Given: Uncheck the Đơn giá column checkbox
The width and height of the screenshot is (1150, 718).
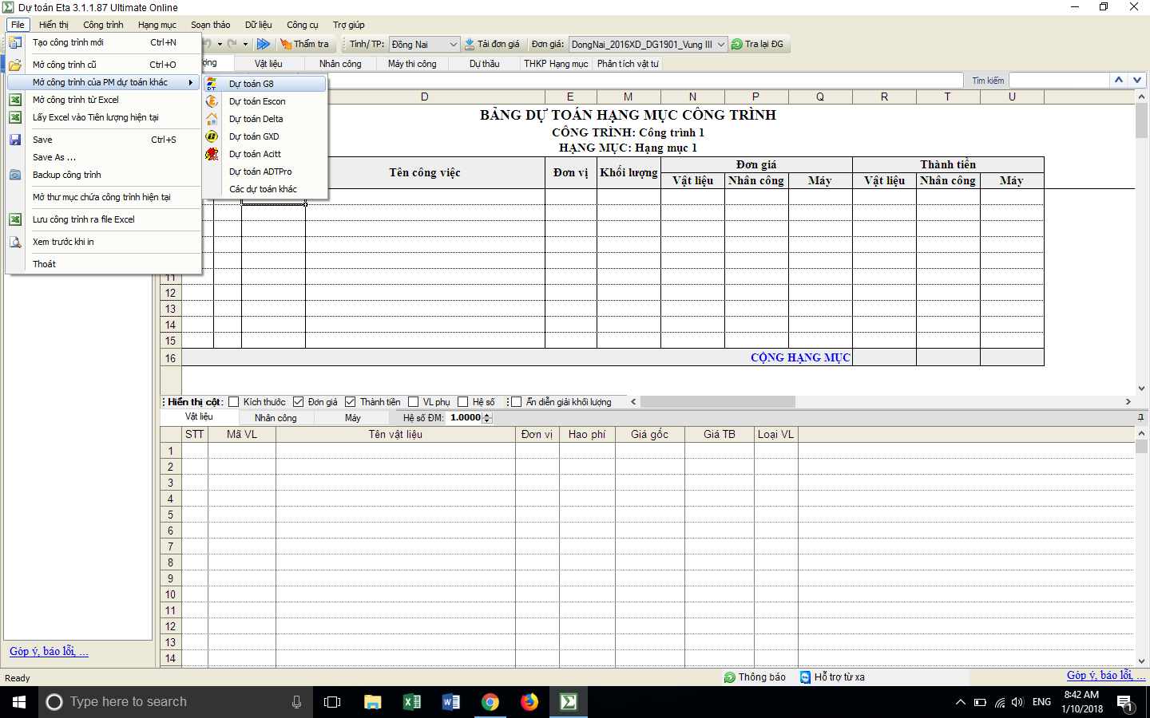Looking at the screenshot, I should tap(299, 402).
